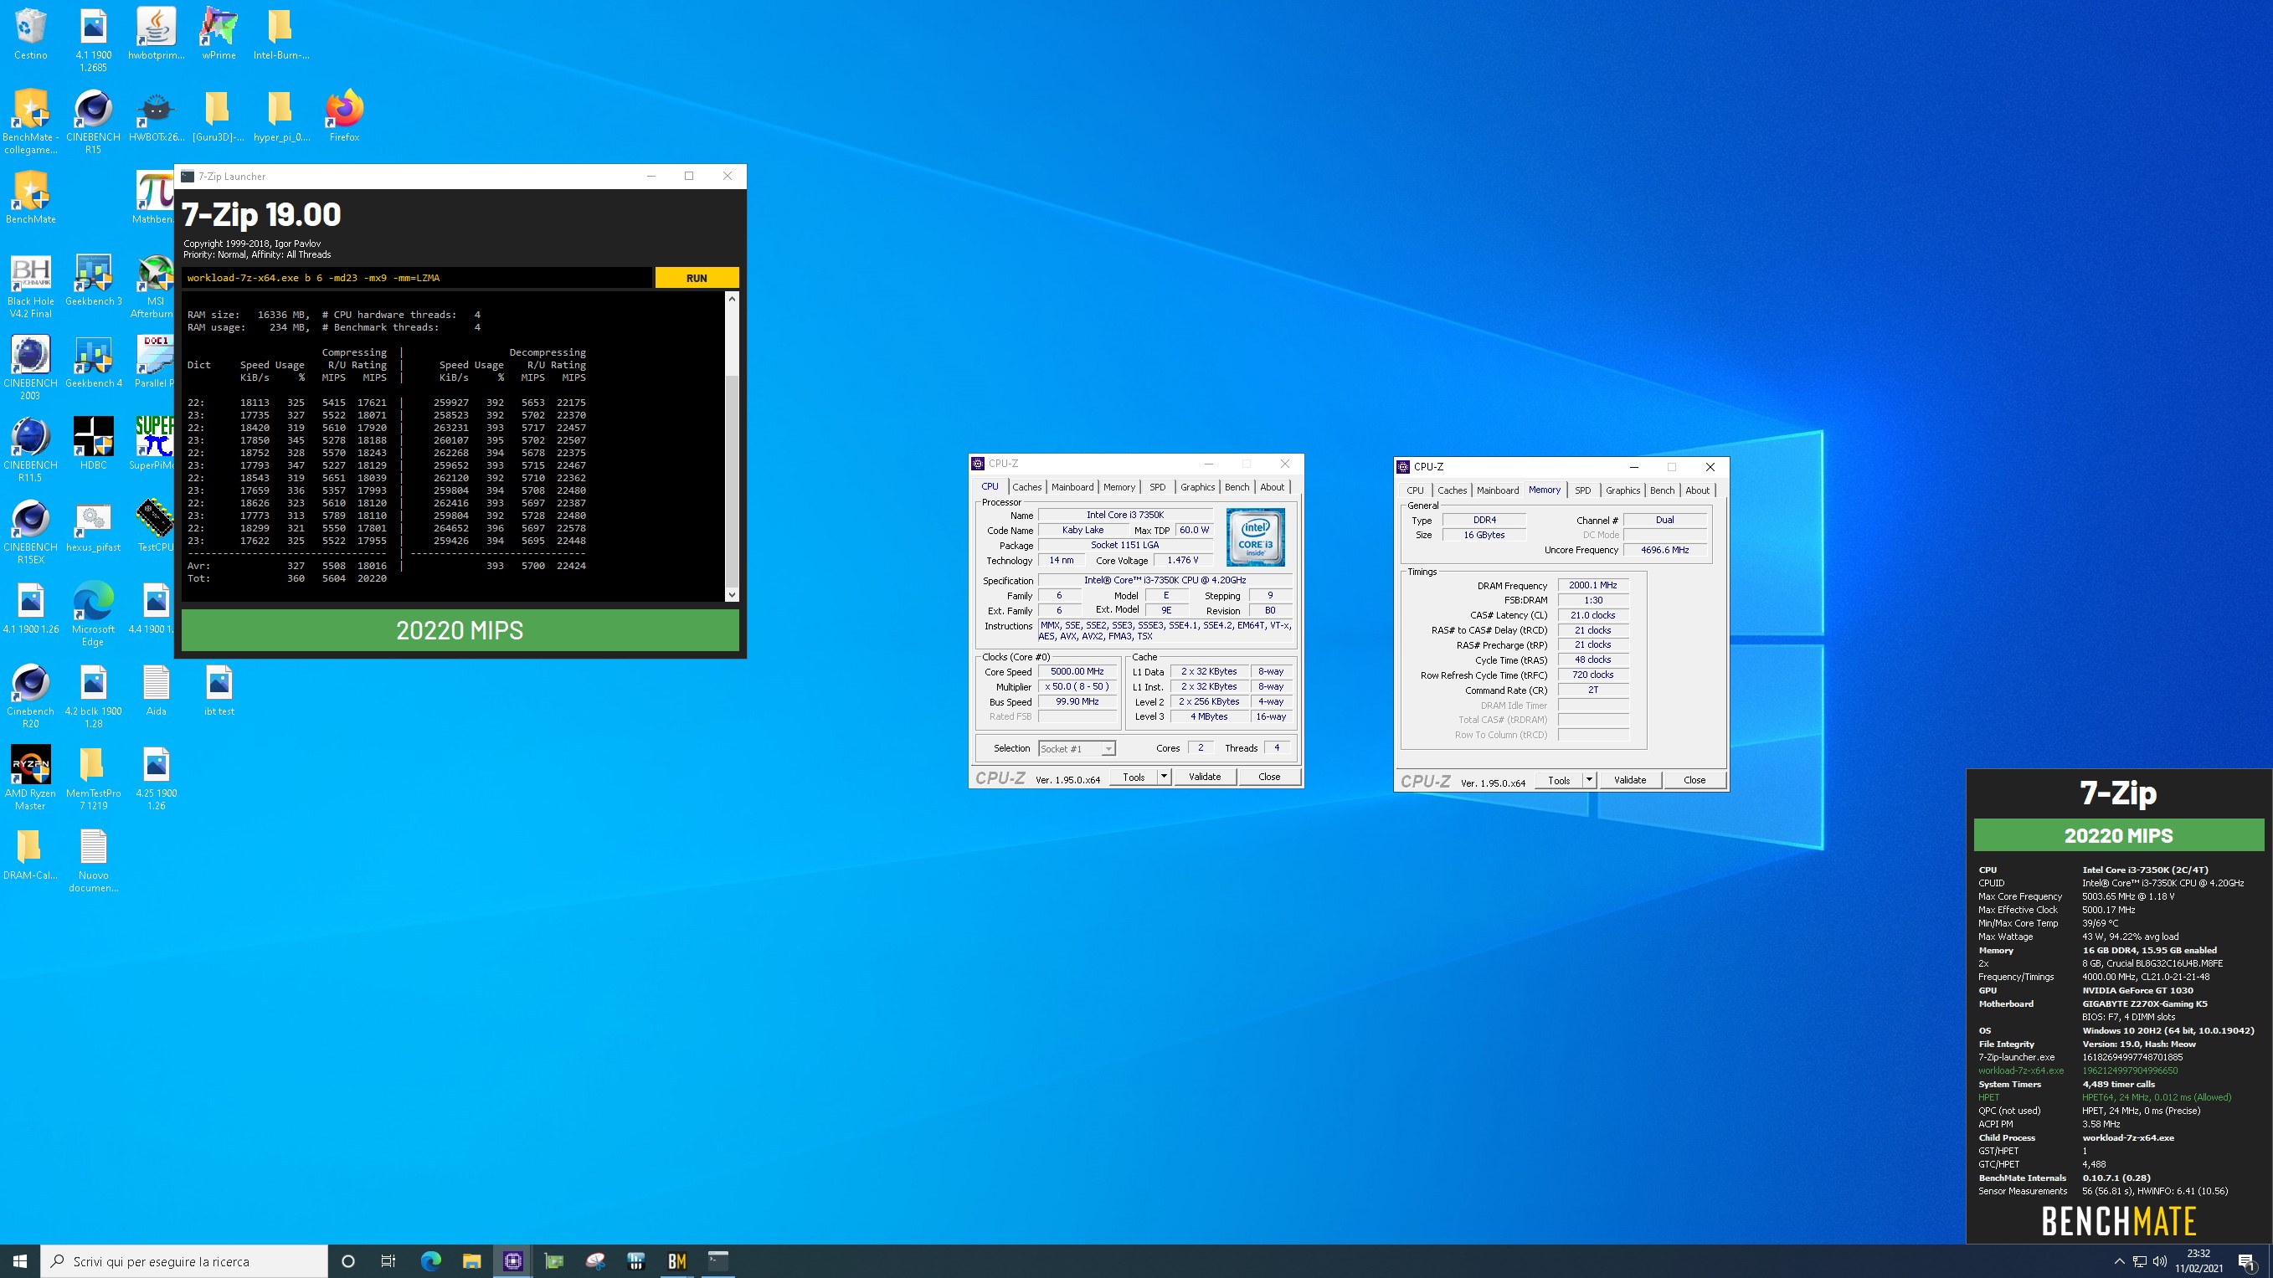This screenshot has width=2273, height=1278.
Task: Launch Geekbench 4 desktop shortcut
Action: [94, 362]
